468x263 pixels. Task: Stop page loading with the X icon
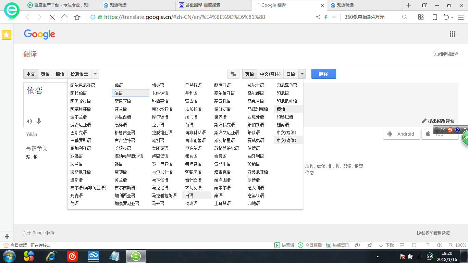point(52,17)
